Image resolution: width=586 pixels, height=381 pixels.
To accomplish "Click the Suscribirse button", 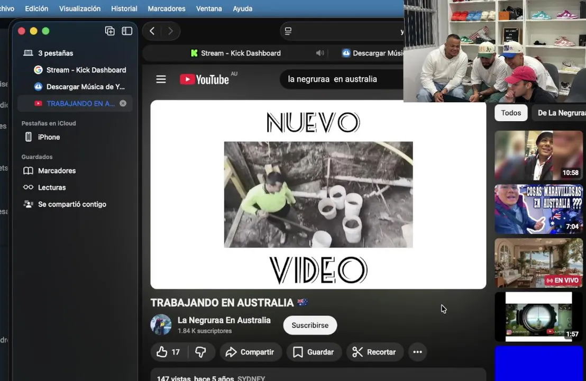I will pos(310,325).
